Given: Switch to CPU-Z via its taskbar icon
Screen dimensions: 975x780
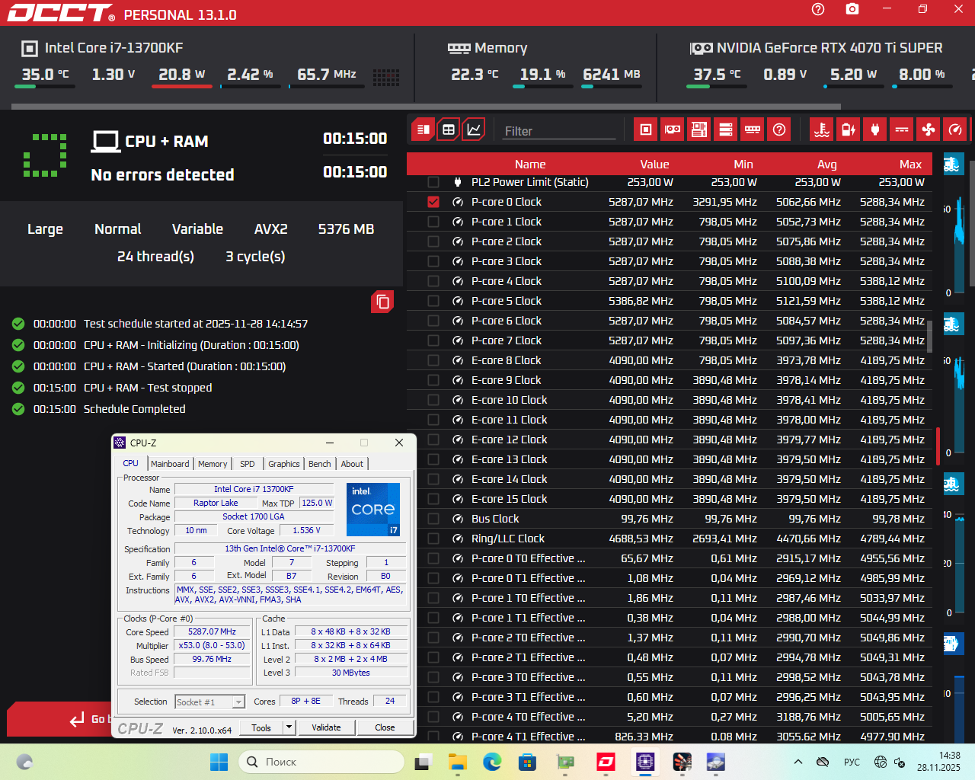Looking at the screenshot, I should click(645, 762).
